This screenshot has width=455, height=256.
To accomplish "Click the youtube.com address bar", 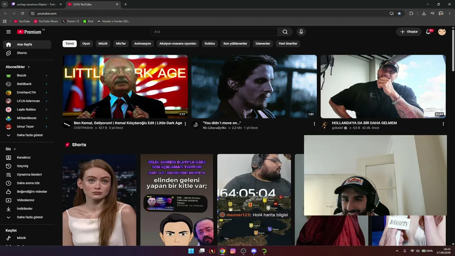I will tap(210, 14).
